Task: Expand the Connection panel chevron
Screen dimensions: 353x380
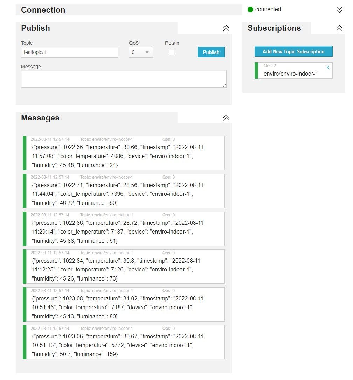Action: pyautogui.click(x=339, y=10)
